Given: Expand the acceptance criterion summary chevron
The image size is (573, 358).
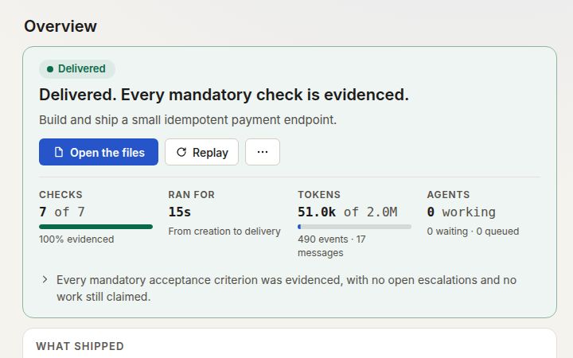Looking at the screenshot, I should 45,280.
